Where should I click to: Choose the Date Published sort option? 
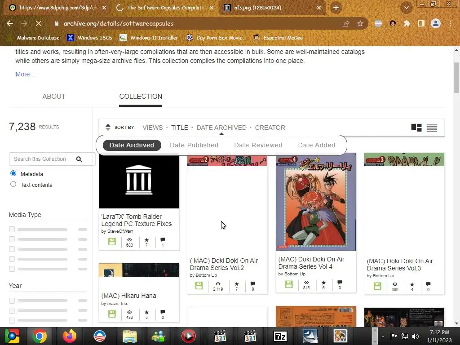(x=194, y=145)
